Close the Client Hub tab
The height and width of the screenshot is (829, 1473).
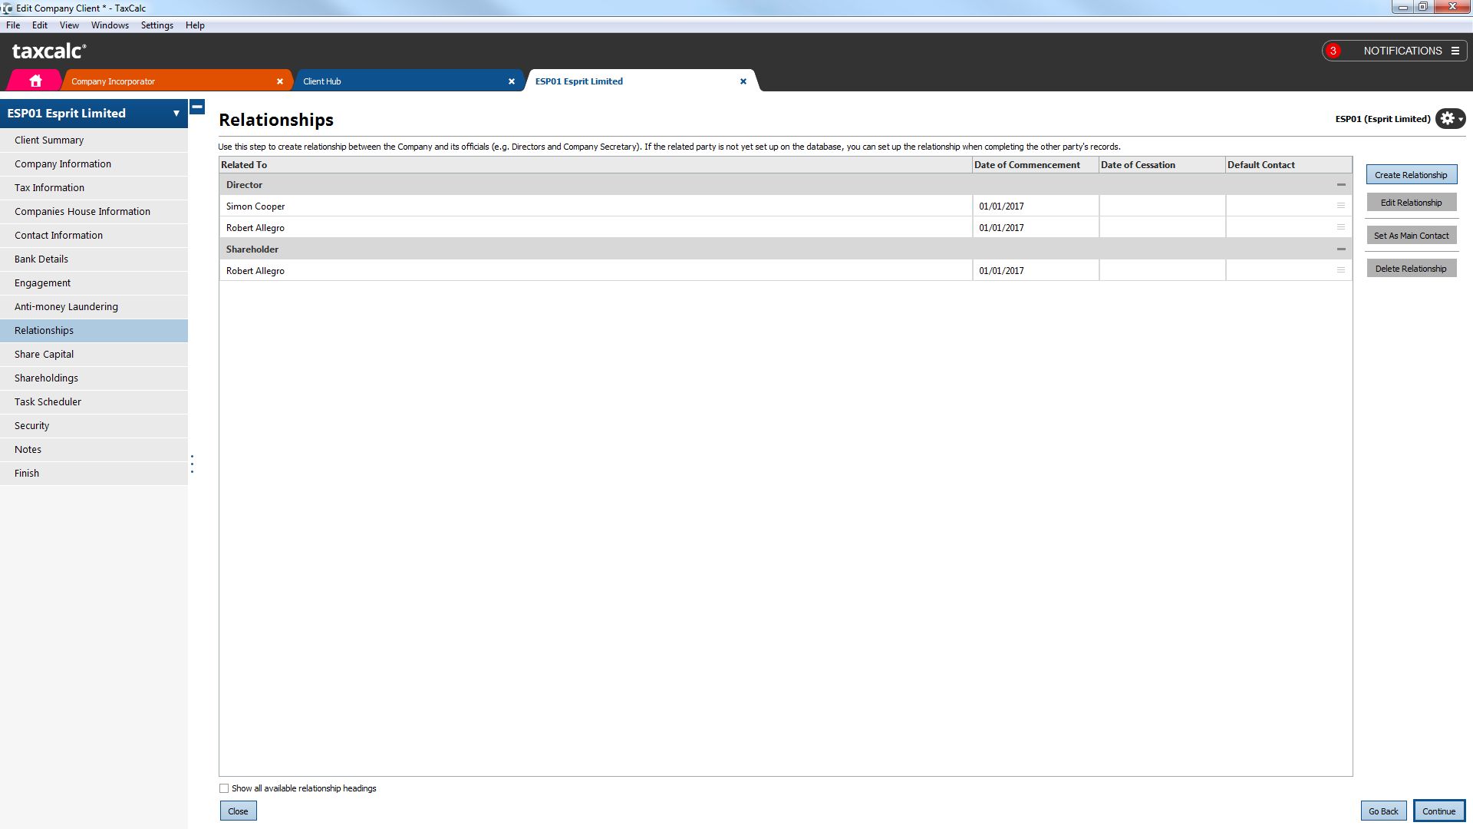click(512, 81)
